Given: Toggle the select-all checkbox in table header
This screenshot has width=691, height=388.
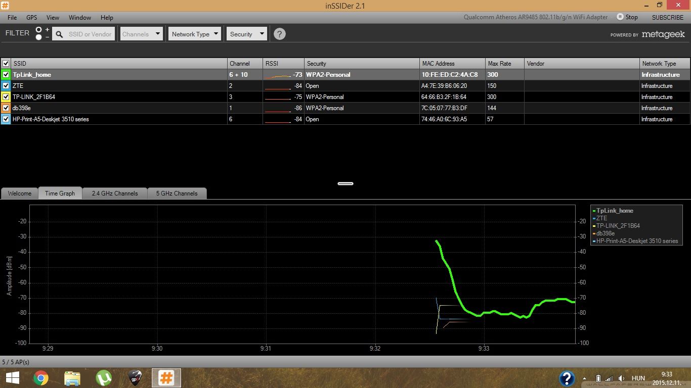Looking at the screenshot, I should tap(6, 64).
